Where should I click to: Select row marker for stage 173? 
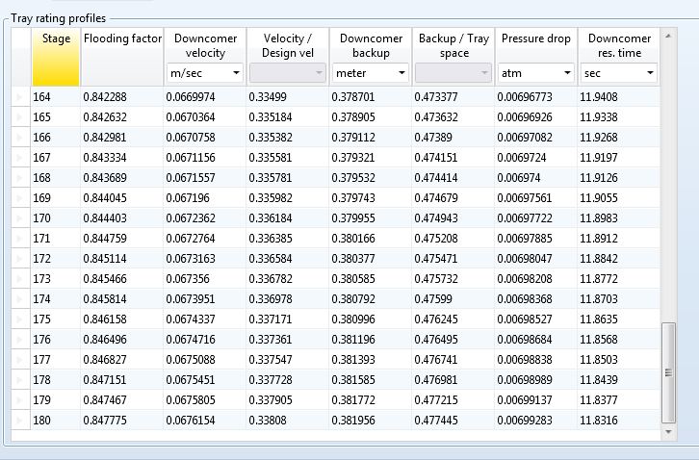[20, 278]
